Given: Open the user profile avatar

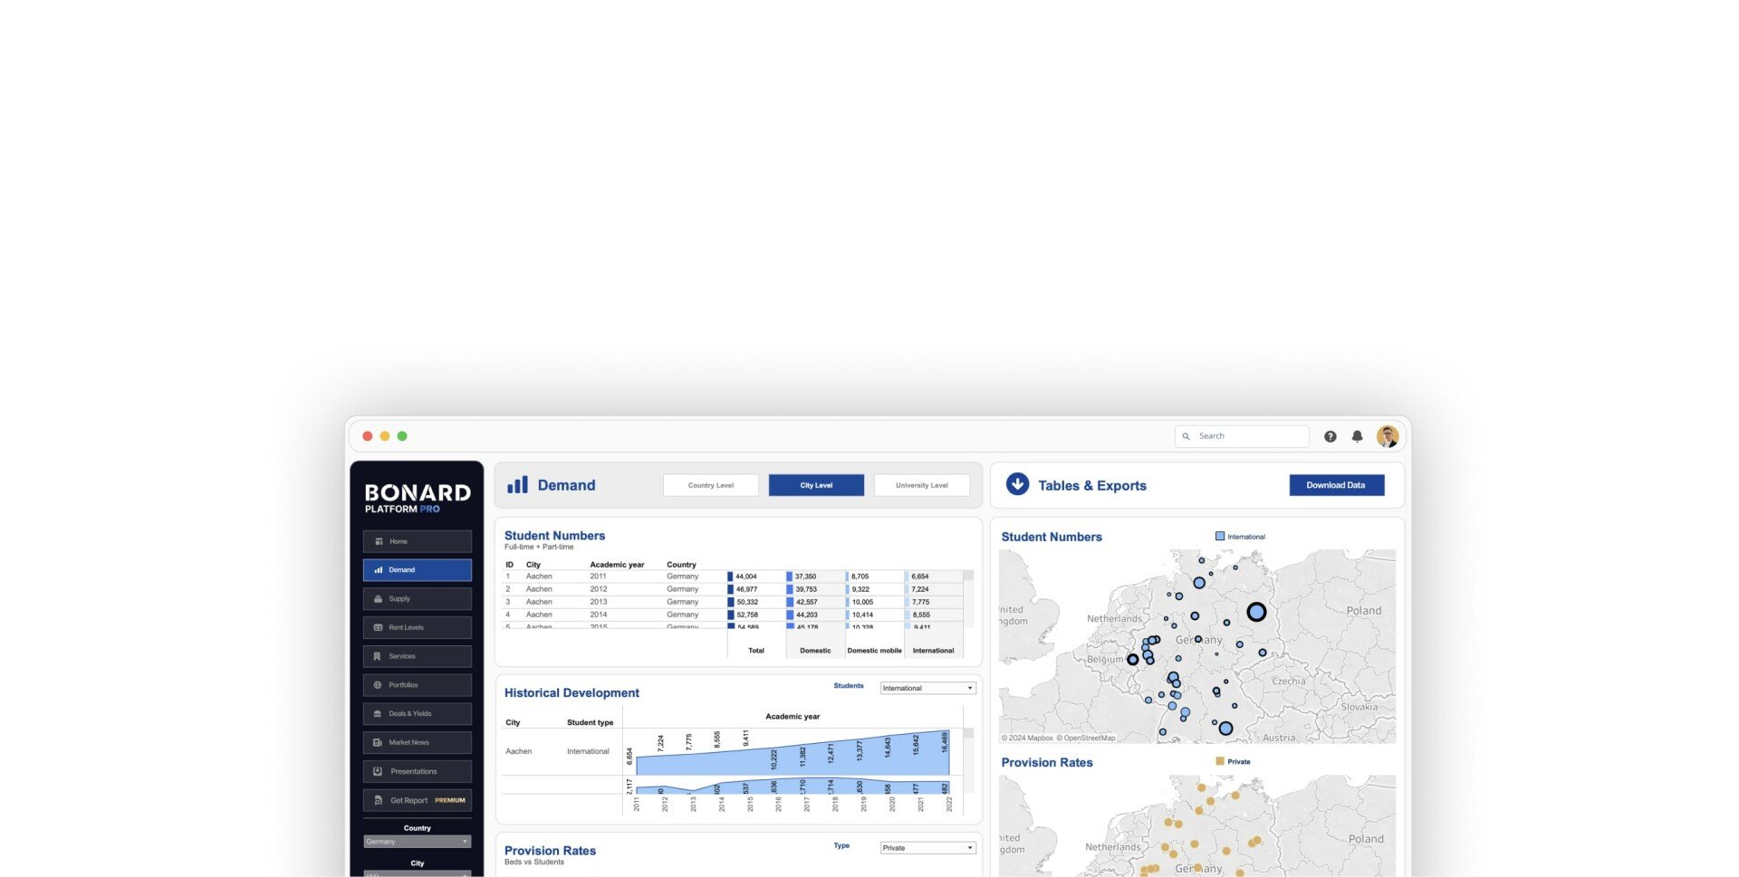Looking at the screenshot, I should tap(1387, 436).
